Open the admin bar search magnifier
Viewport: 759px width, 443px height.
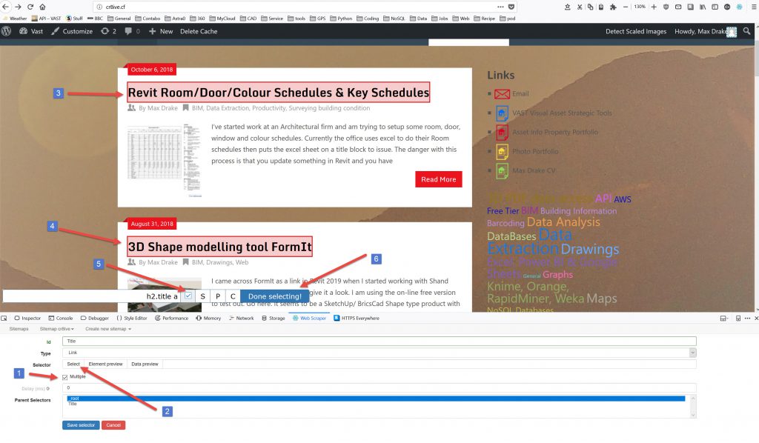pyautogui.click(x=743, y=31)
